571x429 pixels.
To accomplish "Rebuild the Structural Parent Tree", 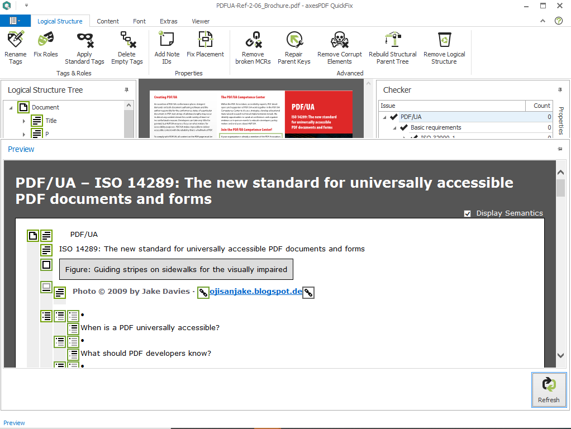I will pyautogui.click(x=393, y=48).
